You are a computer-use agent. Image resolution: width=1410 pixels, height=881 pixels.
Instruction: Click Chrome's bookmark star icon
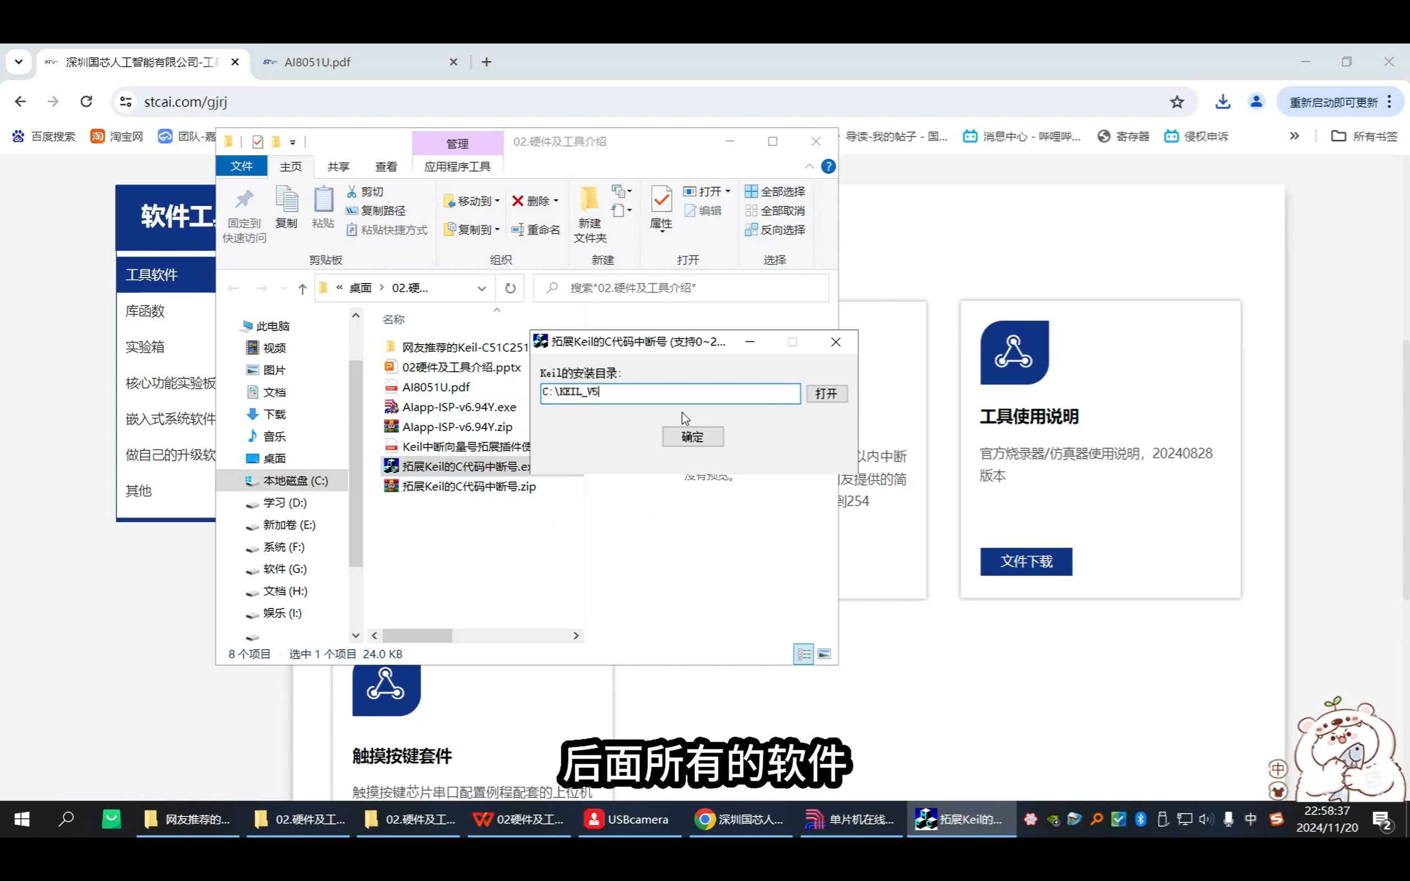(1177, 102)
